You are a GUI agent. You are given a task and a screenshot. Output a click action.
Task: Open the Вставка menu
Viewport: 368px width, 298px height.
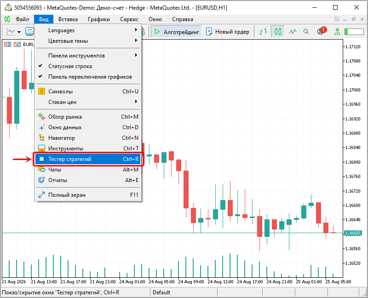(x=68, y=19)
